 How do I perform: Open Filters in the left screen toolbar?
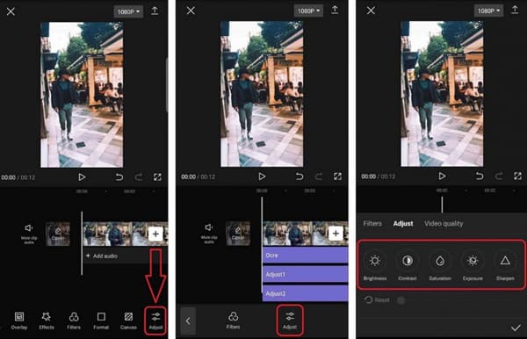pyautogui.click(x=74, y=321)
